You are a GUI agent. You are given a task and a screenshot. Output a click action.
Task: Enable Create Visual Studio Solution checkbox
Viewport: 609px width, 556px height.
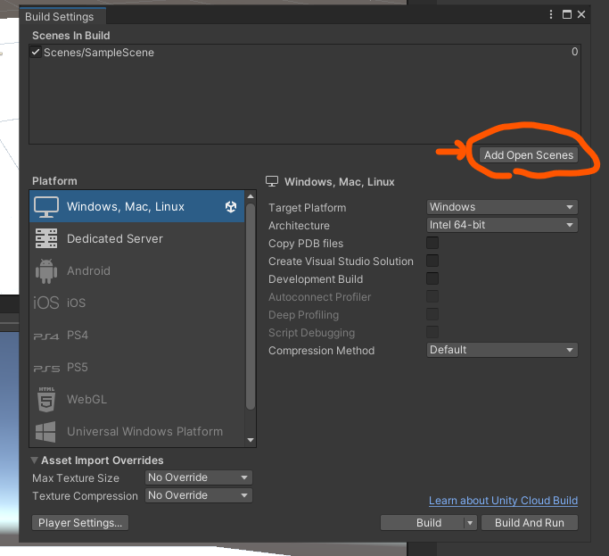[432, 261]
